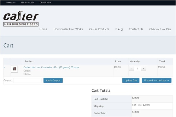Click the Price column header

click(118, 62)
